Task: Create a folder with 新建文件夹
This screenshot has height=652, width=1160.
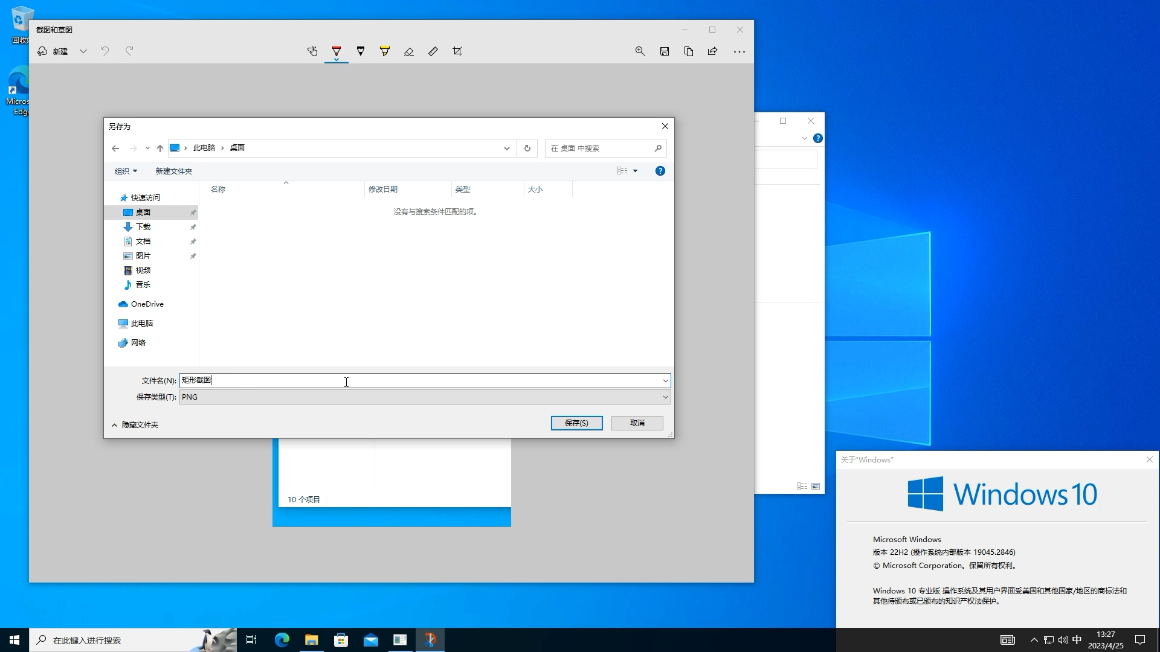Action: [174, 171]
